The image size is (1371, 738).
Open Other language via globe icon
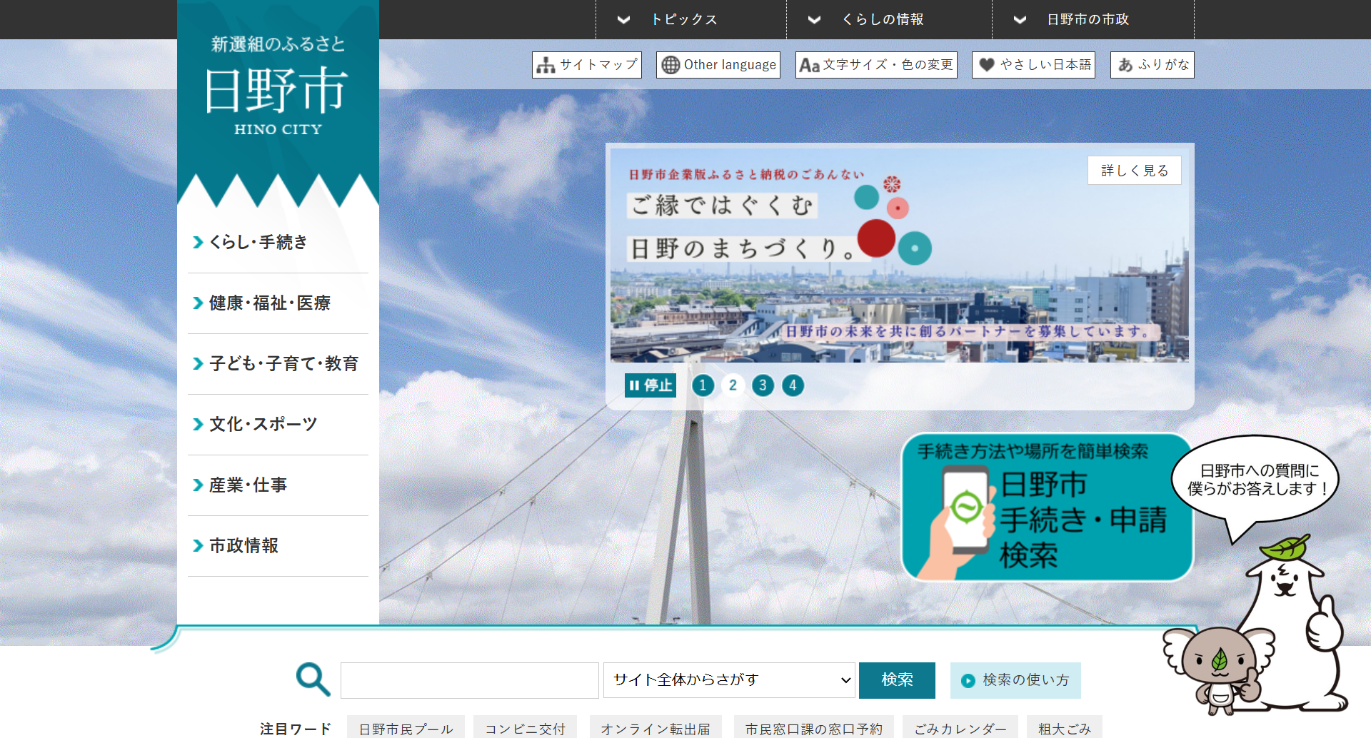tap(718, 65)
